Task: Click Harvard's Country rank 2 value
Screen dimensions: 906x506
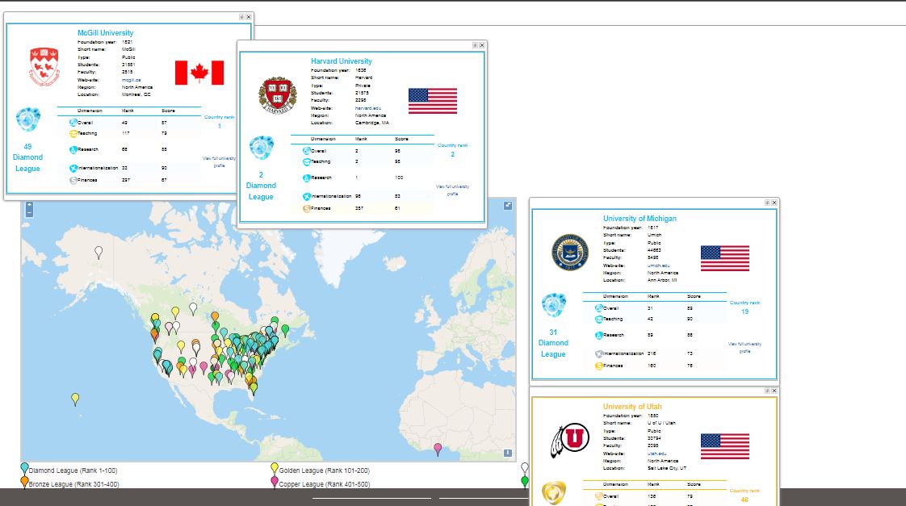Action: pos(452,154)
